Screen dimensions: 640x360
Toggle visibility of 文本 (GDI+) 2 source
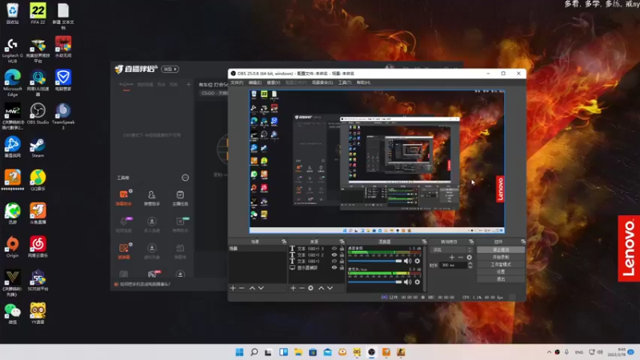click(x=334, y=255)
